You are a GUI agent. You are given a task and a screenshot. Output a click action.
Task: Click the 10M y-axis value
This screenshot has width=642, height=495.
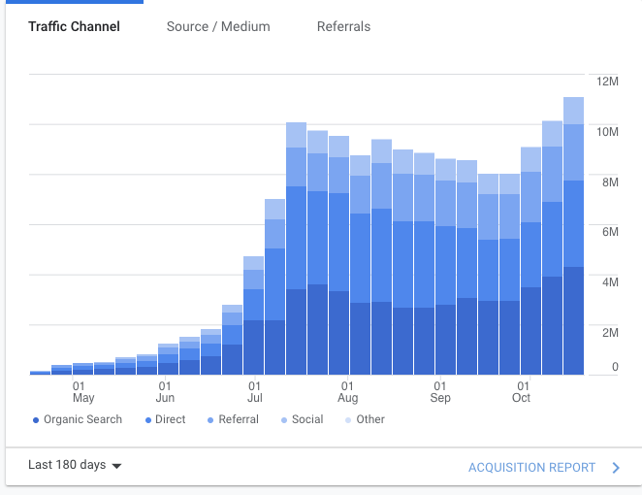pos(607,132)
